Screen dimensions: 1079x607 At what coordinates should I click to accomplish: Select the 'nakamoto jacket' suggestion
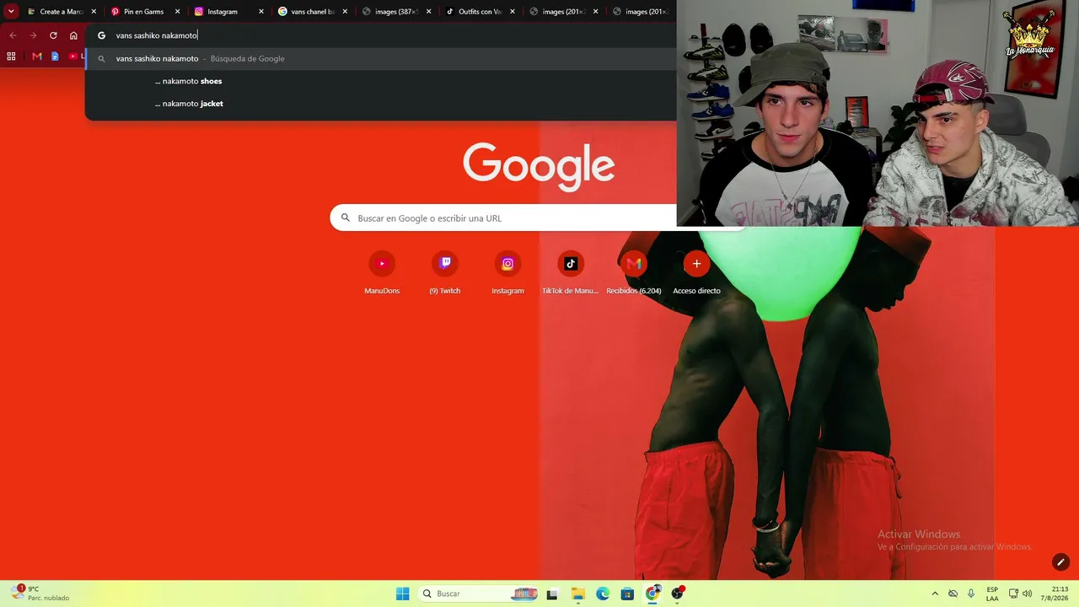[381, 104]
